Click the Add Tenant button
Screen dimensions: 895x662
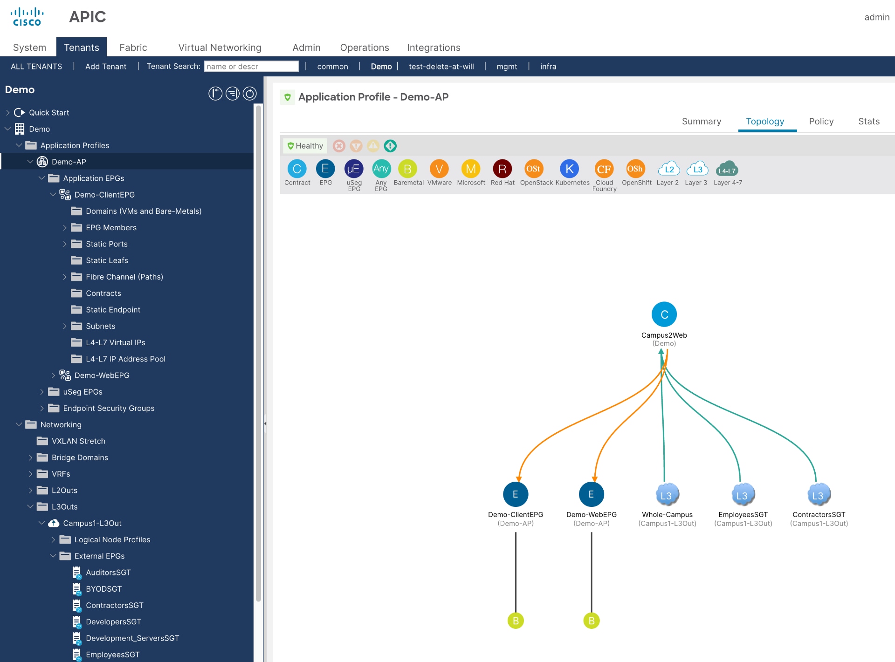(106, 66)
